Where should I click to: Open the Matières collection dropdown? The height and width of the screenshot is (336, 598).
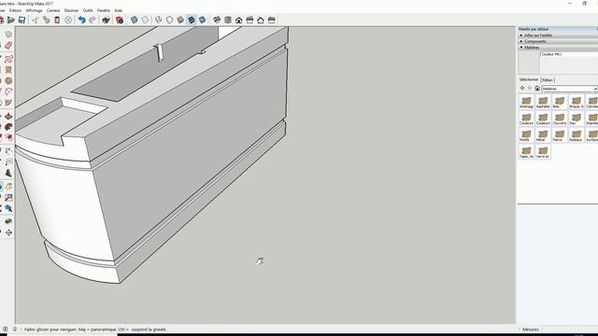(x=569, y=89)
